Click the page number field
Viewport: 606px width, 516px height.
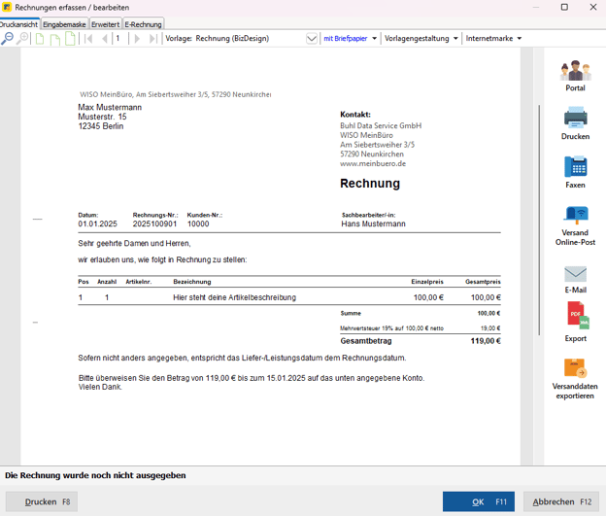[x=120, y=38]
